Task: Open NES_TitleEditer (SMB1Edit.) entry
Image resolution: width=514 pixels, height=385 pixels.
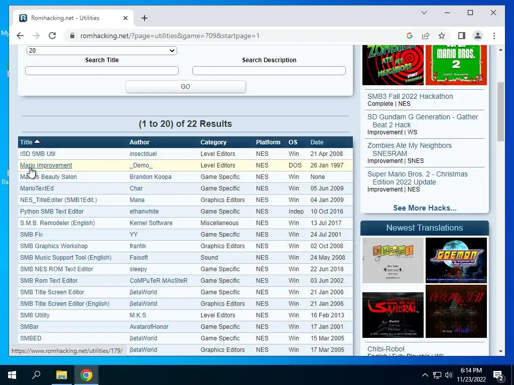Action: tap(58, 200)
